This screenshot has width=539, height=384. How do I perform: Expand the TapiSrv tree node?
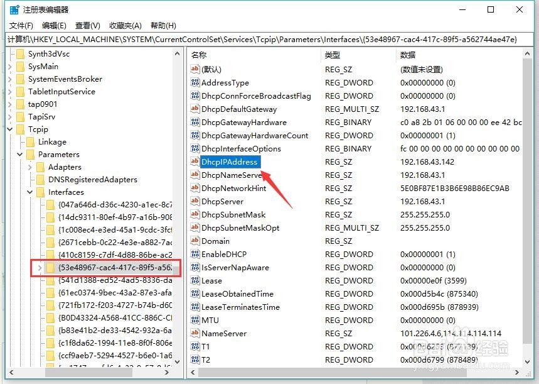click(x=10, y=117)
